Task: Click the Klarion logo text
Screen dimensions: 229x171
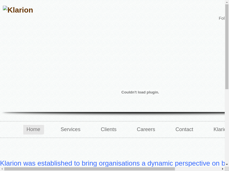Action: coord(20,10)
